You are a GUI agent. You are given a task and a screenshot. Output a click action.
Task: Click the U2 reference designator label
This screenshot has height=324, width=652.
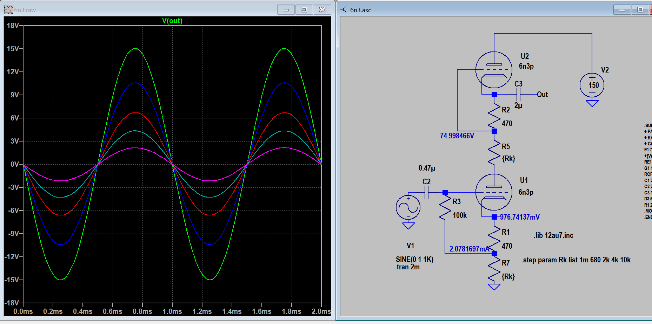(525, 56)
